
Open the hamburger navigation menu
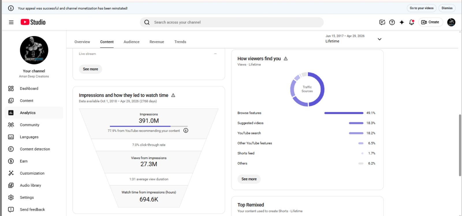coord(11,22)
